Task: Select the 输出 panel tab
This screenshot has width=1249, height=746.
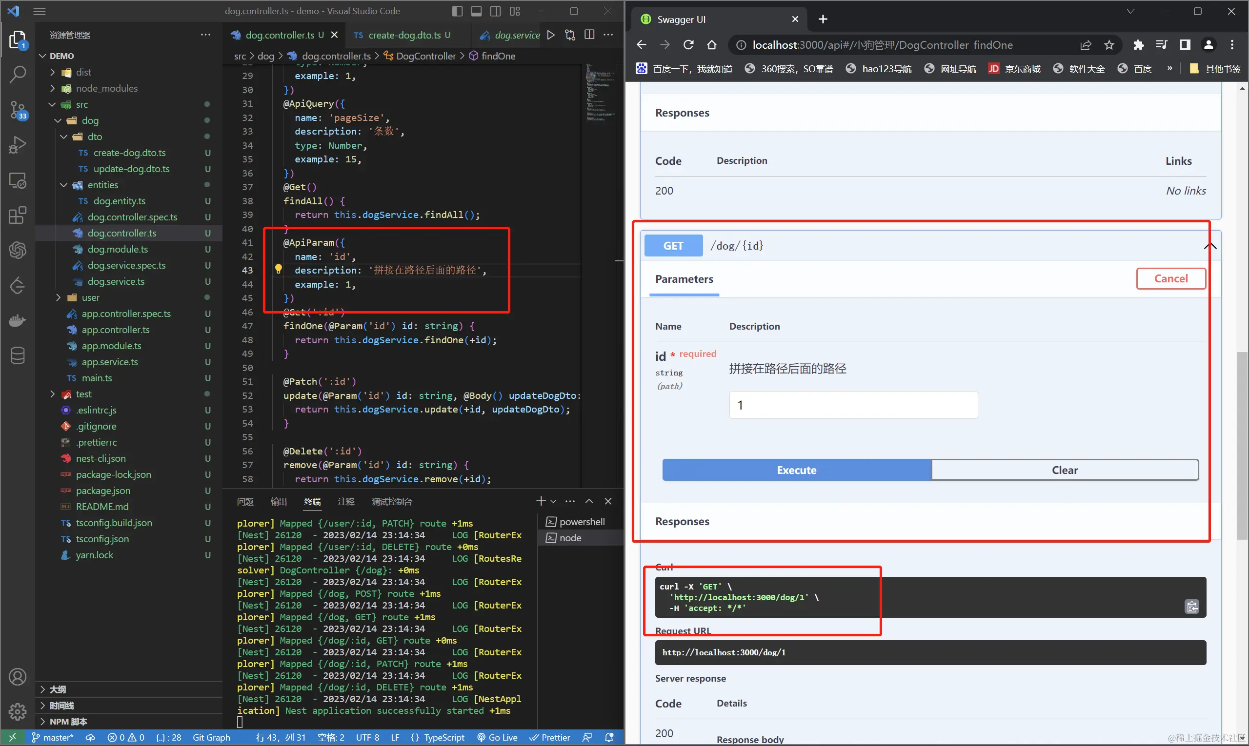Action: tap(278, 502)
